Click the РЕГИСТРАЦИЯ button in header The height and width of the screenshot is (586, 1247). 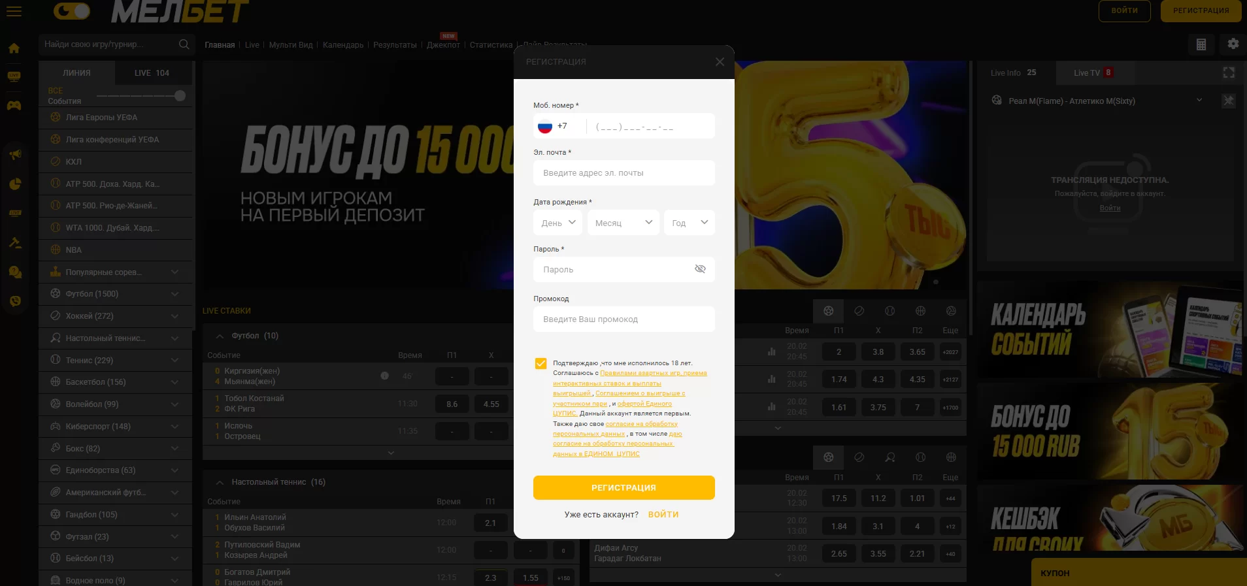1201,10
